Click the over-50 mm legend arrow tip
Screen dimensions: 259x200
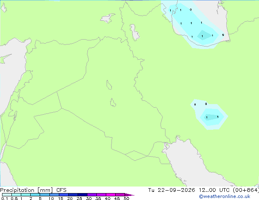[x=129, y=195]
